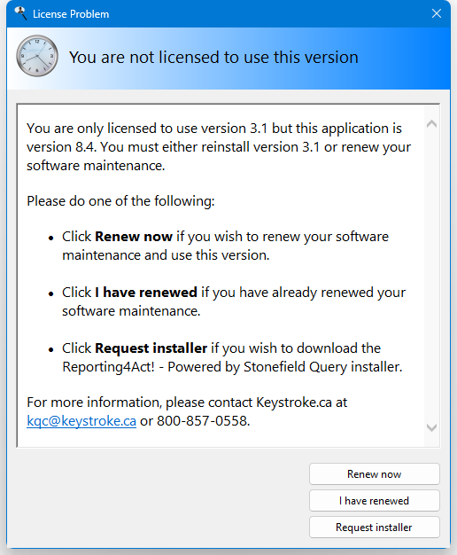The image size is (457, 555).
Task: Click the 'You are not licensed' heading
Action: [x=213, y=58]
